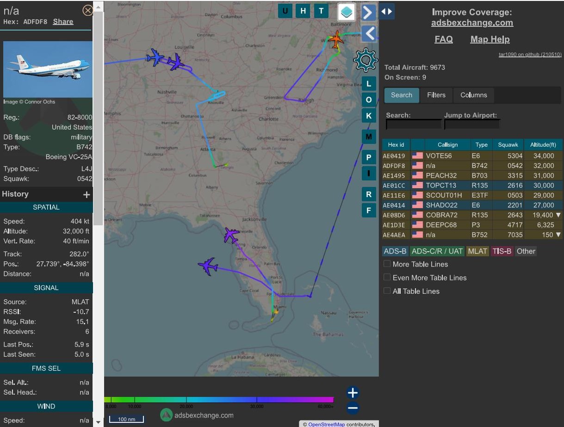
Task: Sort table by Callsign column
Action: pos(447,145)
